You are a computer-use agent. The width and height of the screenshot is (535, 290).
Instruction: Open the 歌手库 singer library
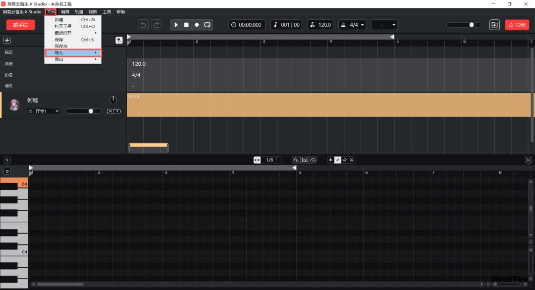pyautogui.click(x=20, y=25)
